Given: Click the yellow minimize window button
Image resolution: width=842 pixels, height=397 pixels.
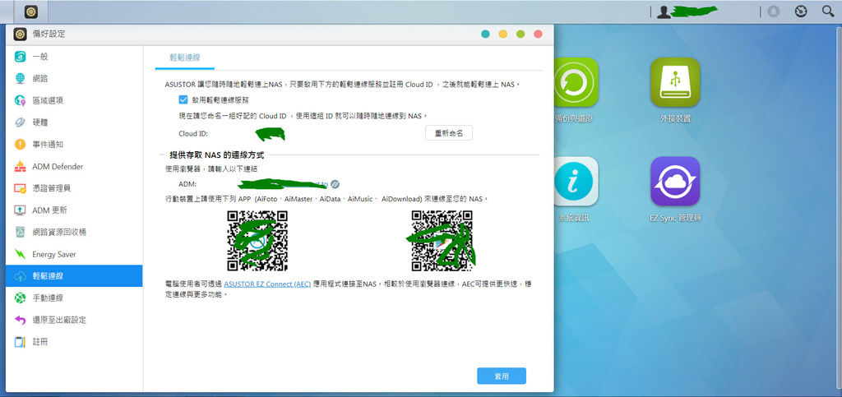Looking at the screenshot, I should (502, 34).
